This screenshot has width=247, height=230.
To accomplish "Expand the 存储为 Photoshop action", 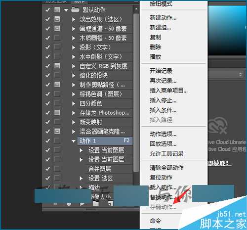I will (74, 113).
